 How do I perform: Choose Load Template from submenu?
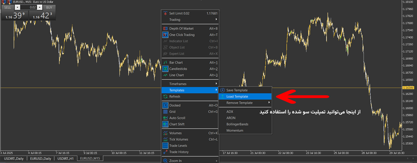tap(245, 96)
